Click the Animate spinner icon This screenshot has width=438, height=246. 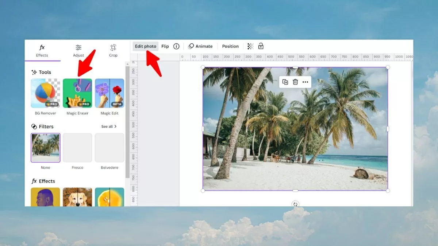[190, 46]
